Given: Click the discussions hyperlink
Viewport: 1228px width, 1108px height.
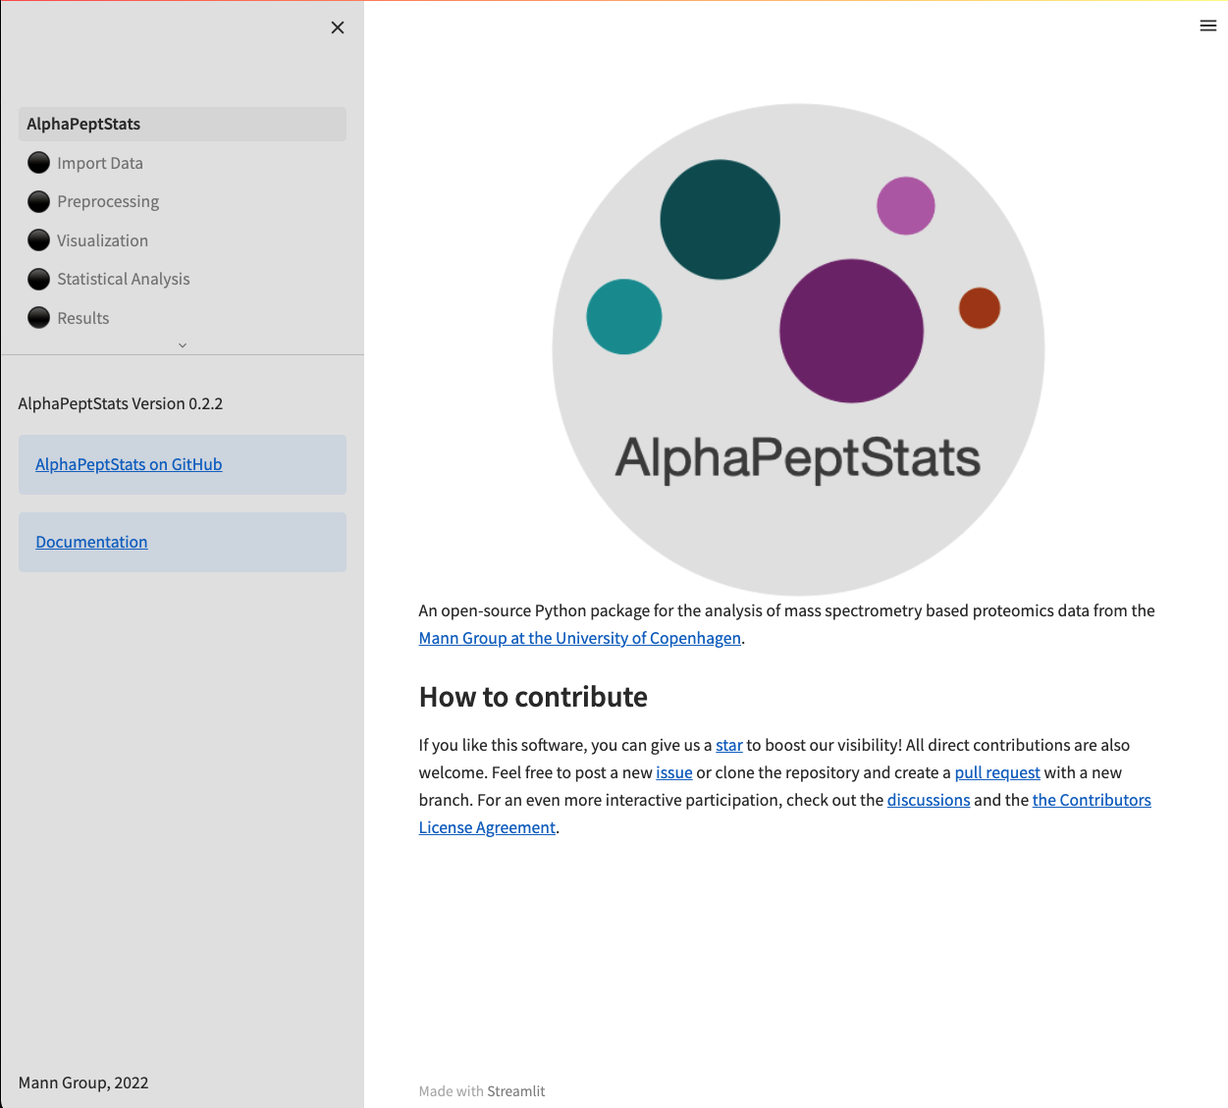Looking at the screenshot, I should pyautogui.click(x=929, y=800).
